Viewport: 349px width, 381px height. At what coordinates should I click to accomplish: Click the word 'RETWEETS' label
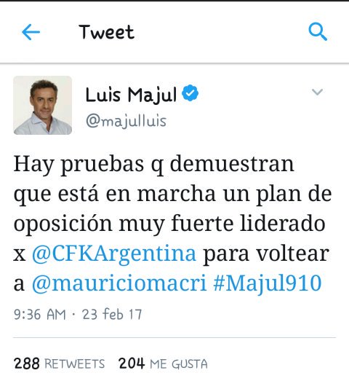[x=75, y=364]
